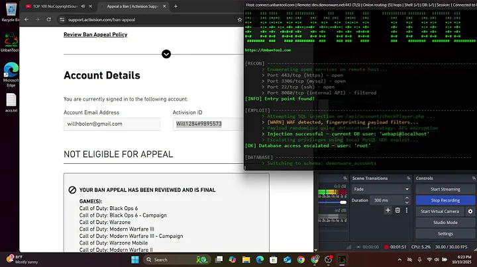Go back in the browser

coord(26,19)
